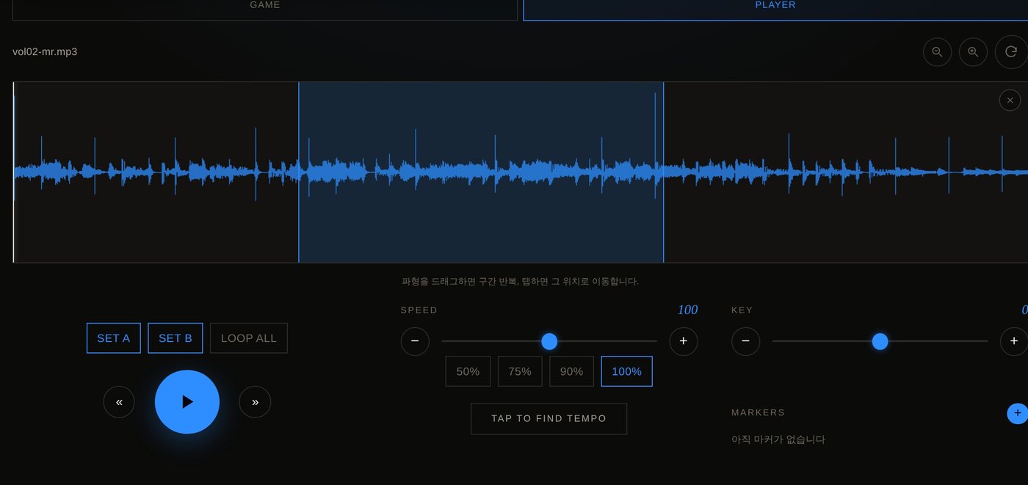Clear the loop region with X button
The image size is (1028, 485).
1010,101
